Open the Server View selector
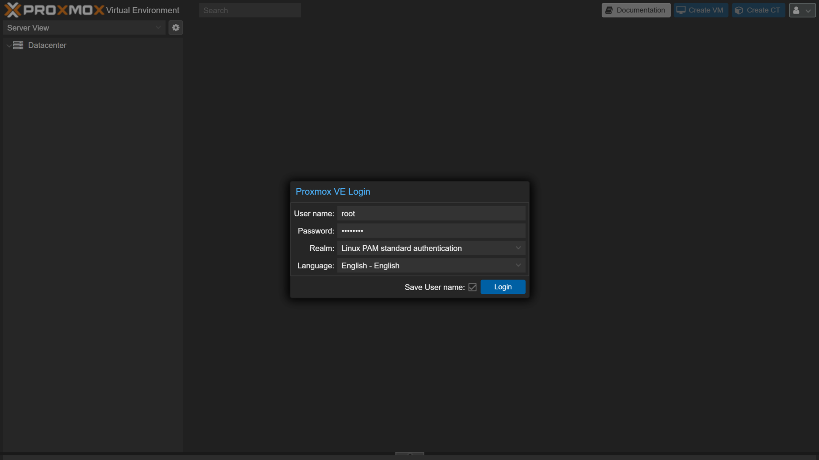819x460 pixels. coord(84,28)
